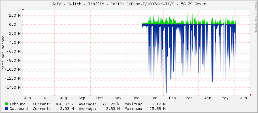Click Outbound maximum value '15.68 M'

coord(157,108)
